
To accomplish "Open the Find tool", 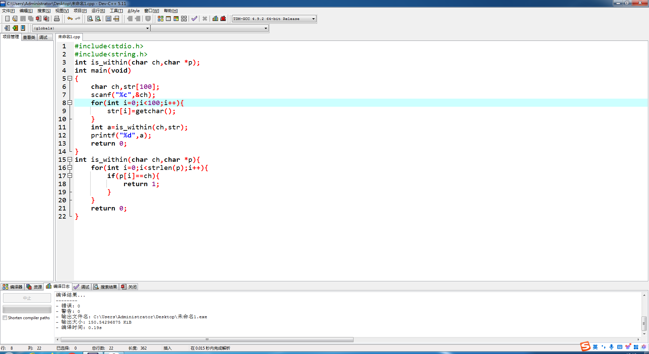I will [x=90, y=19].
